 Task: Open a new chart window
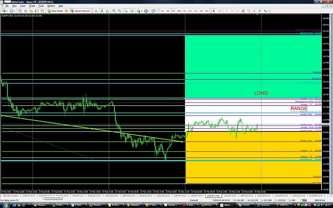pos(4,11)
